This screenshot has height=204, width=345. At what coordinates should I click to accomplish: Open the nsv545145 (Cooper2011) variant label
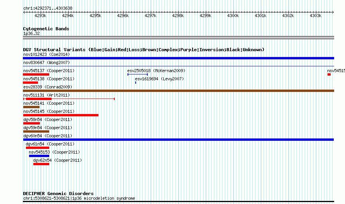coord(49,111)
